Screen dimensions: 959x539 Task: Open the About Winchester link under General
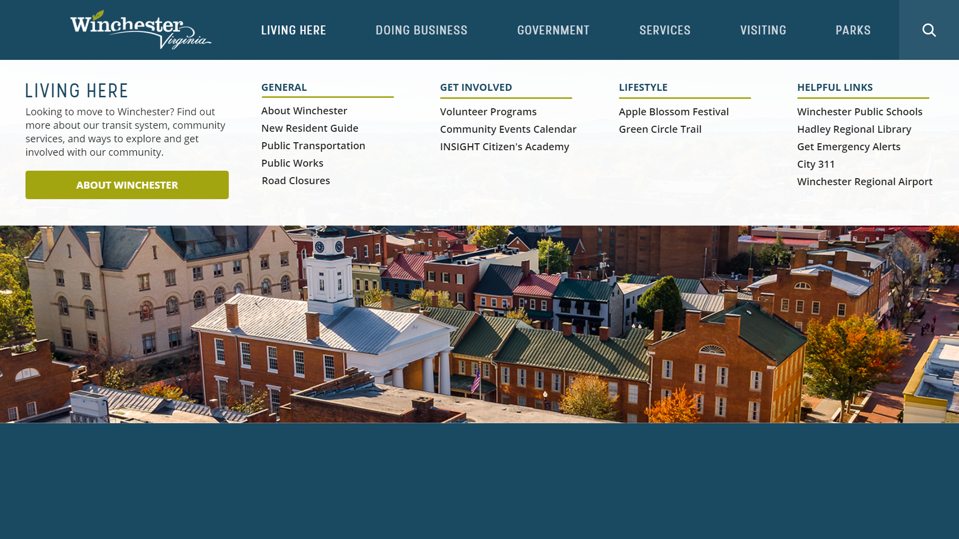(304, 111)
